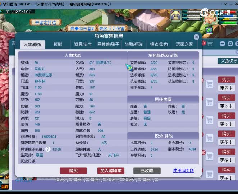Open the gear settings icon in the marketplace header
Image resolution: width=238 pixels, height=194 pixels.
[x=230, y=44]
